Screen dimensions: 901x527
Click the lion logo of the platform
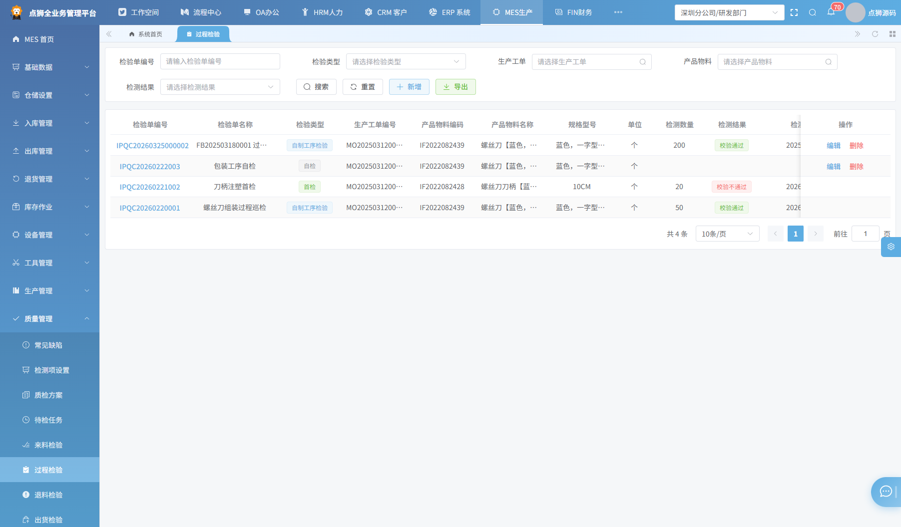16,12
